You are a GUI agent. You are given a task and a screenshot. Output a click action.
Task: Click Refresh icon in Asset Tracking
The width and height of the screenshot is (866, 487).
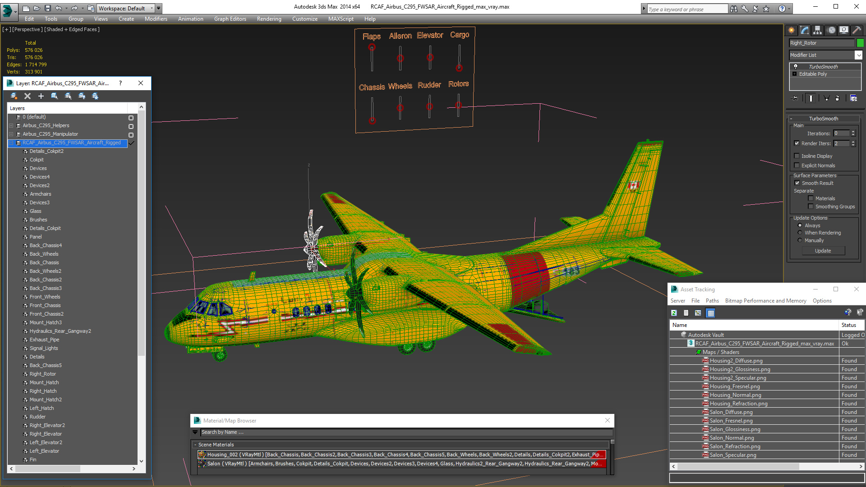coord(674,313)
